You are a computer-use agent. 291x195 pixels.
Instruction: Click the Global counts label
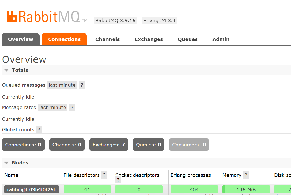[18, 130]
